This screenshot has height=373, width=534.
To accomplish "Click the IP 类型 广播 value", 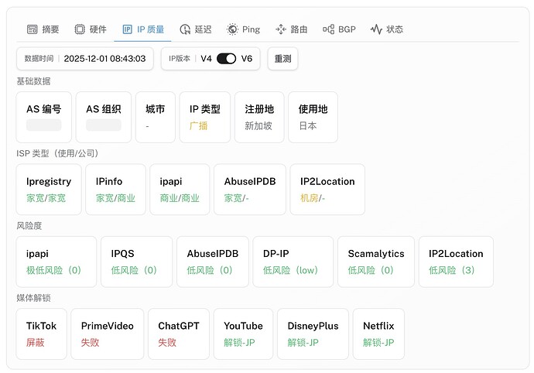I will [199, 125].
